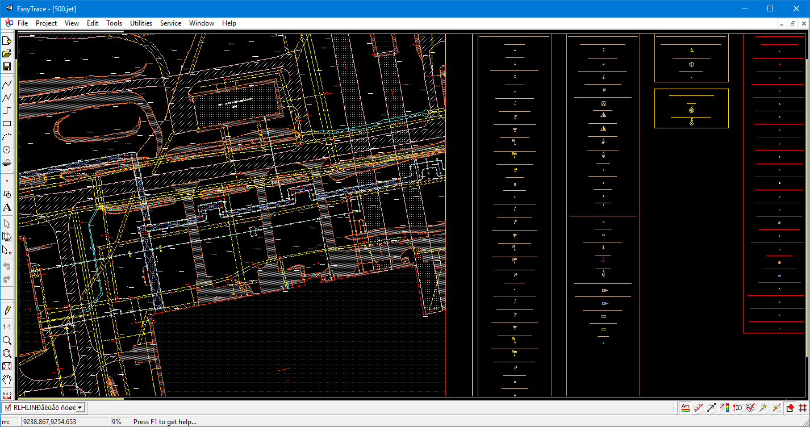Viewport: 810px width, 427px height.
Task: Click the magnifier zoom in tool
Action: pos(7,340)
